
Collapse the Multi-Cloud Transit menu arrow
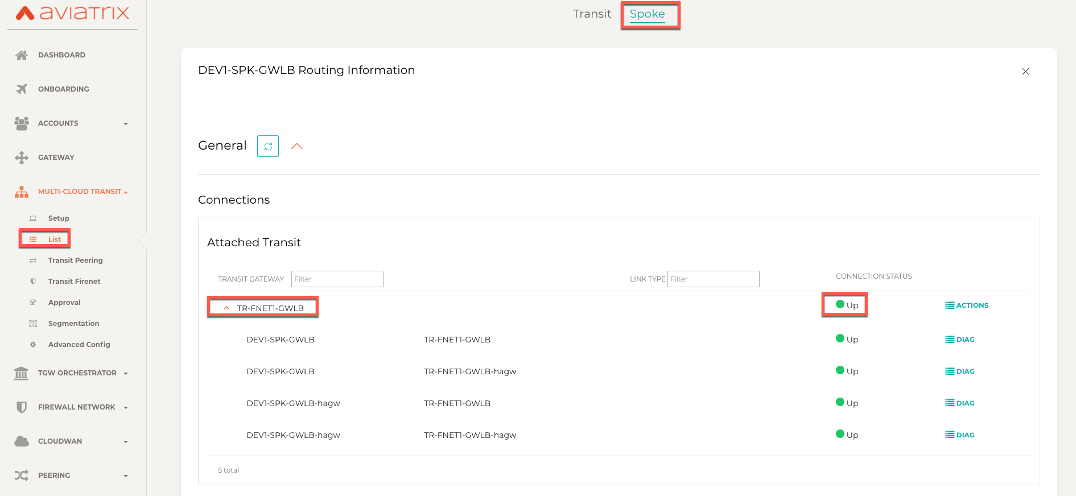point(126,192)
